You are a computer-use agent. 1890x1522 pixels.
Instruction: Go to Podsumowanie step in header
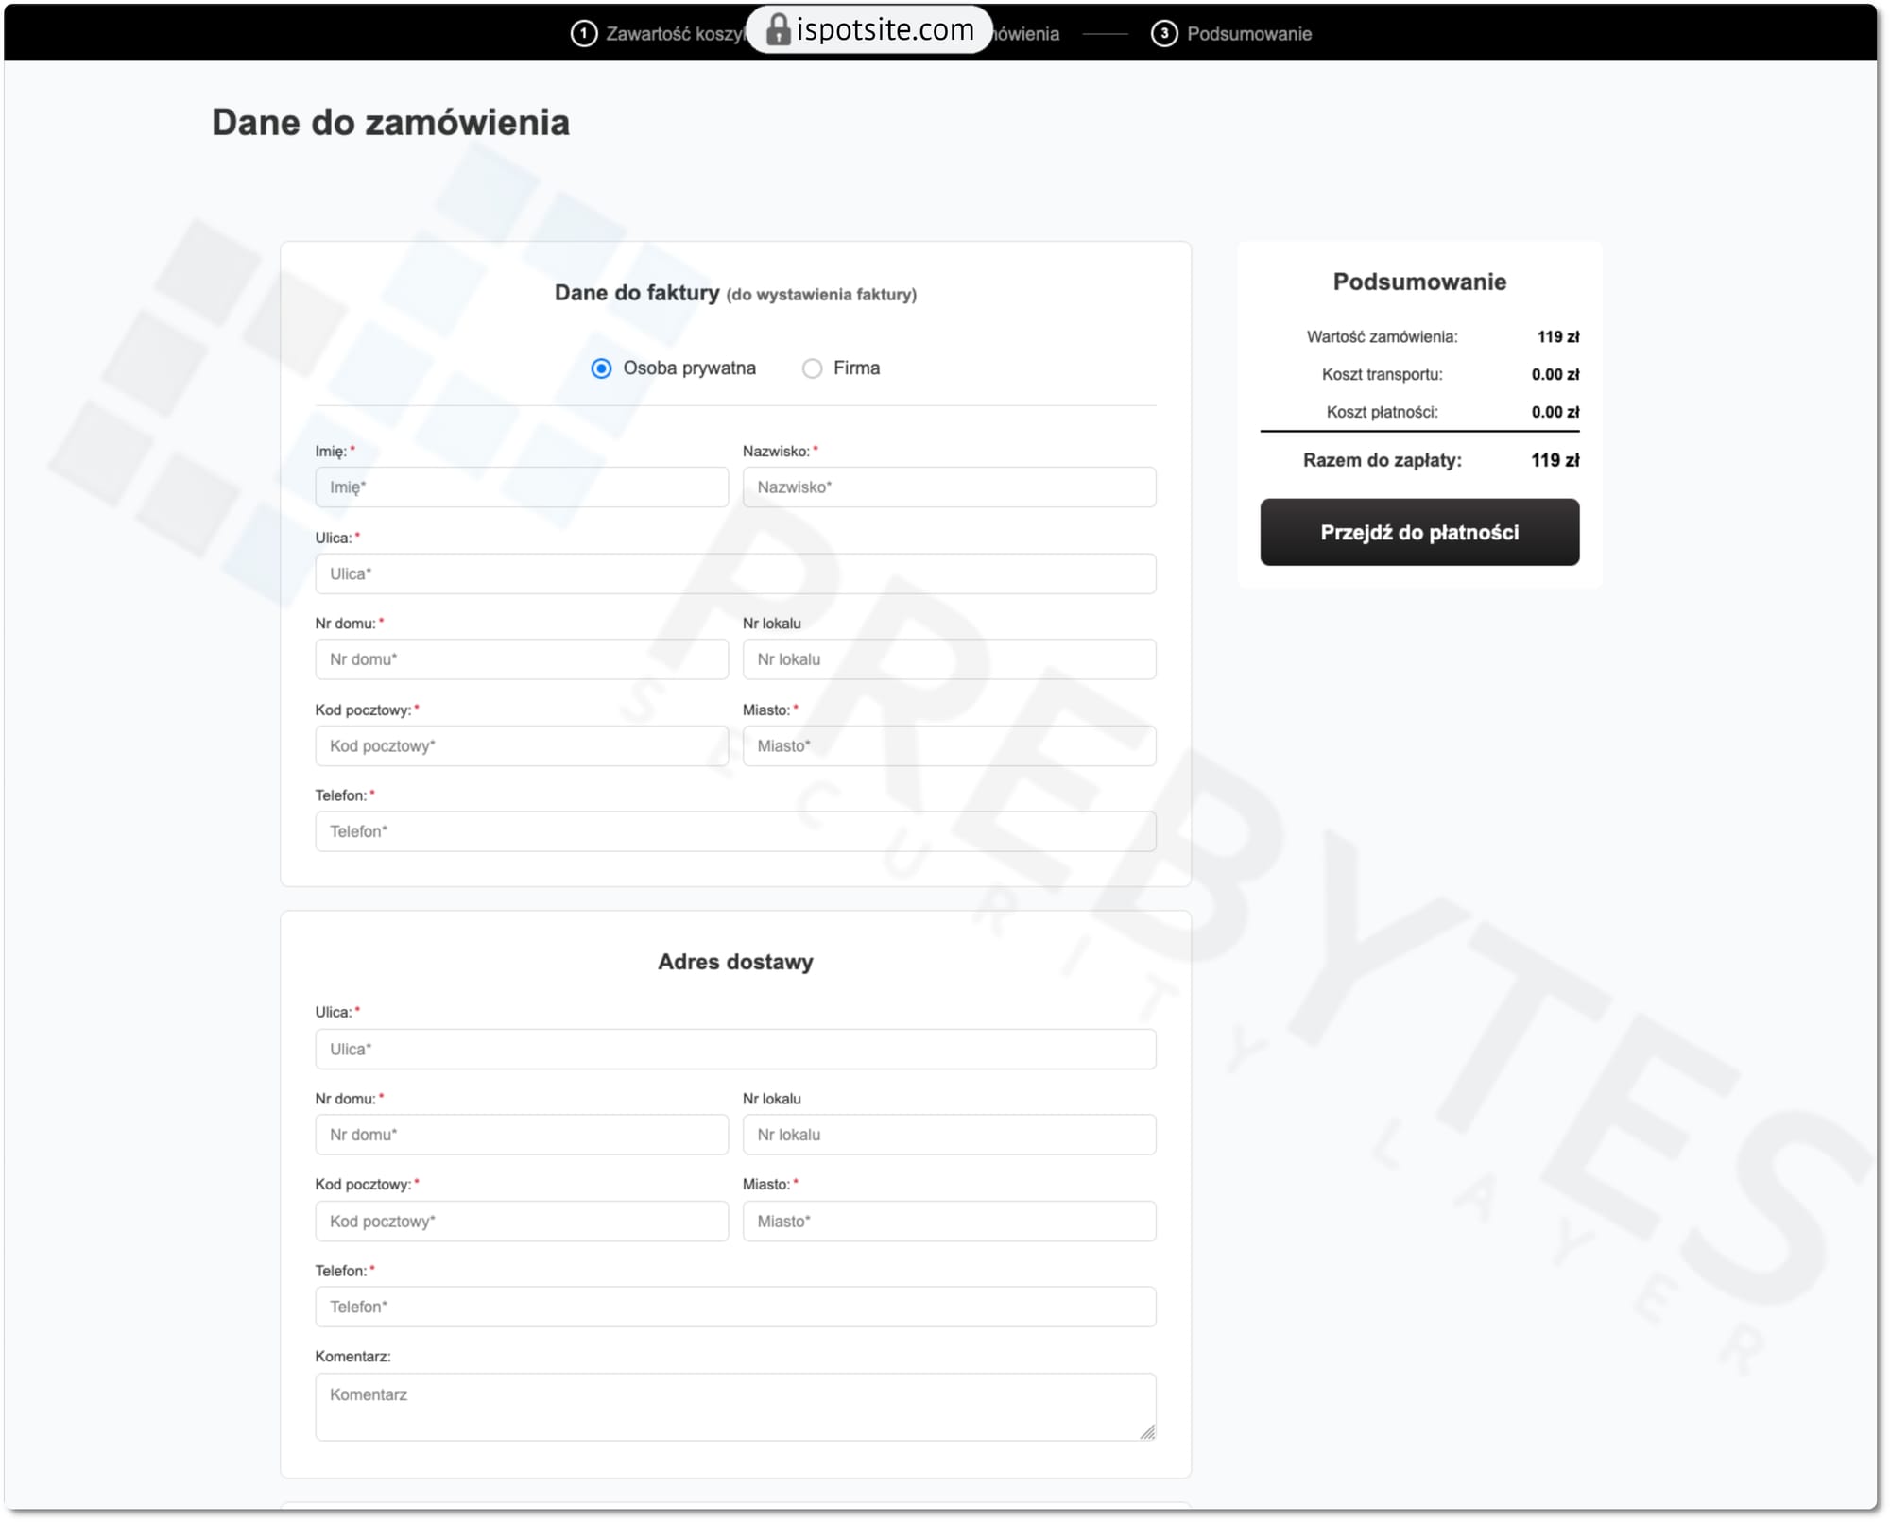(x=1248, y=34)
